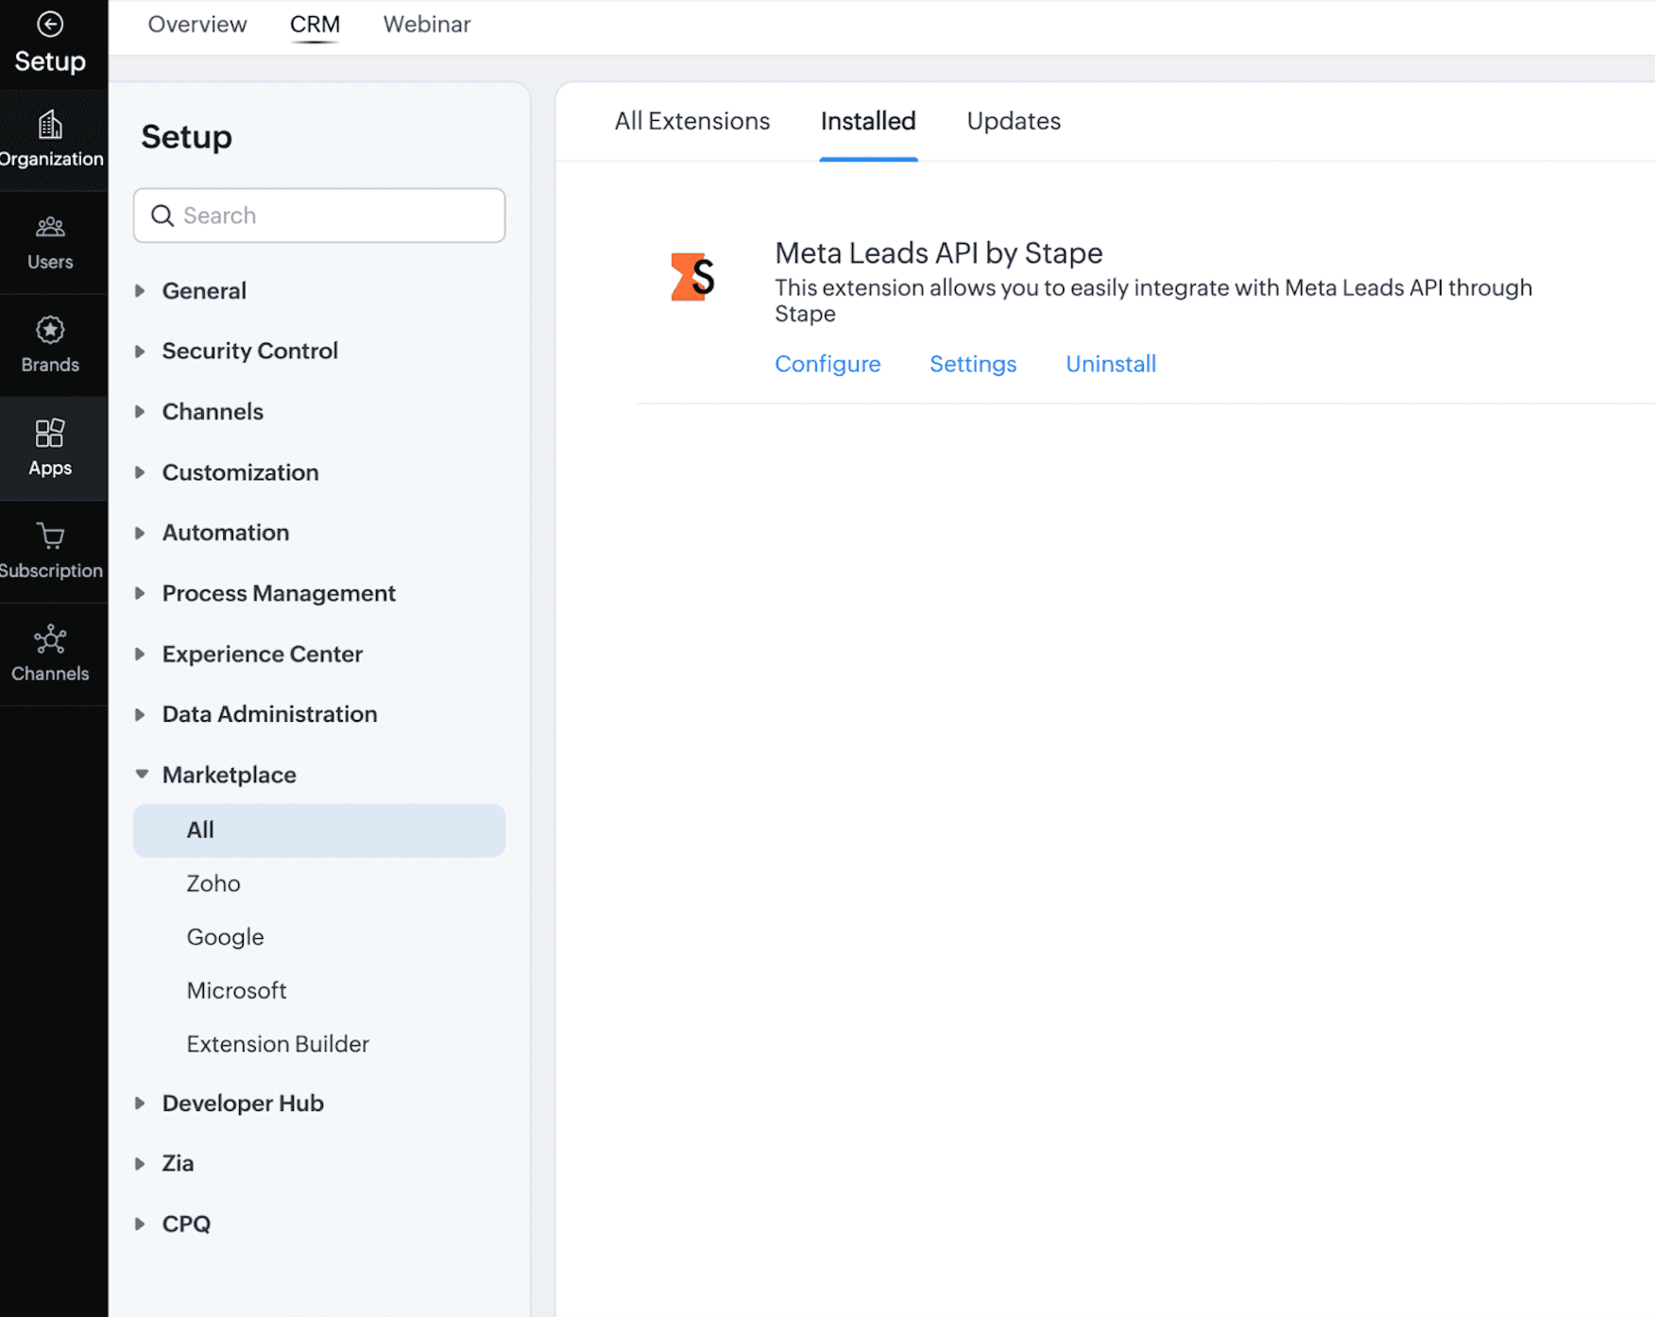Click the Customization label
Screen dimensions: 1655x1317
(241, 472)
